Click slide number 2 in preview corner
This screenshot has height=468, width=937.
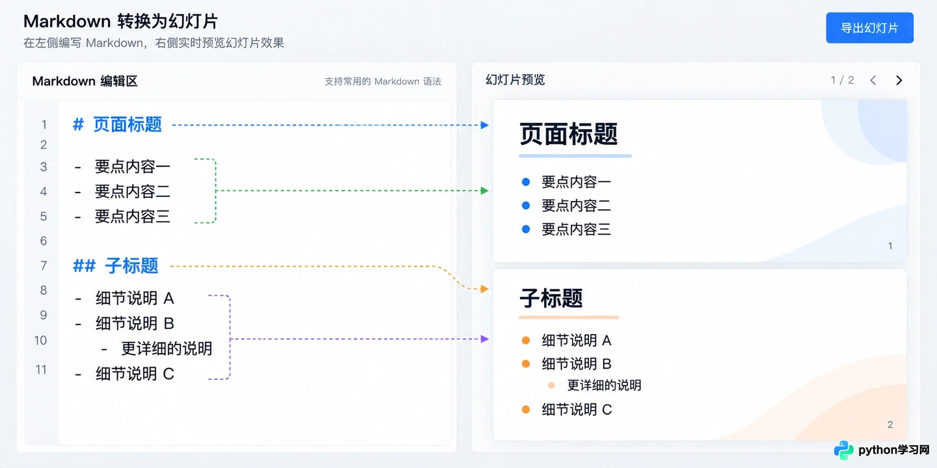890,424
